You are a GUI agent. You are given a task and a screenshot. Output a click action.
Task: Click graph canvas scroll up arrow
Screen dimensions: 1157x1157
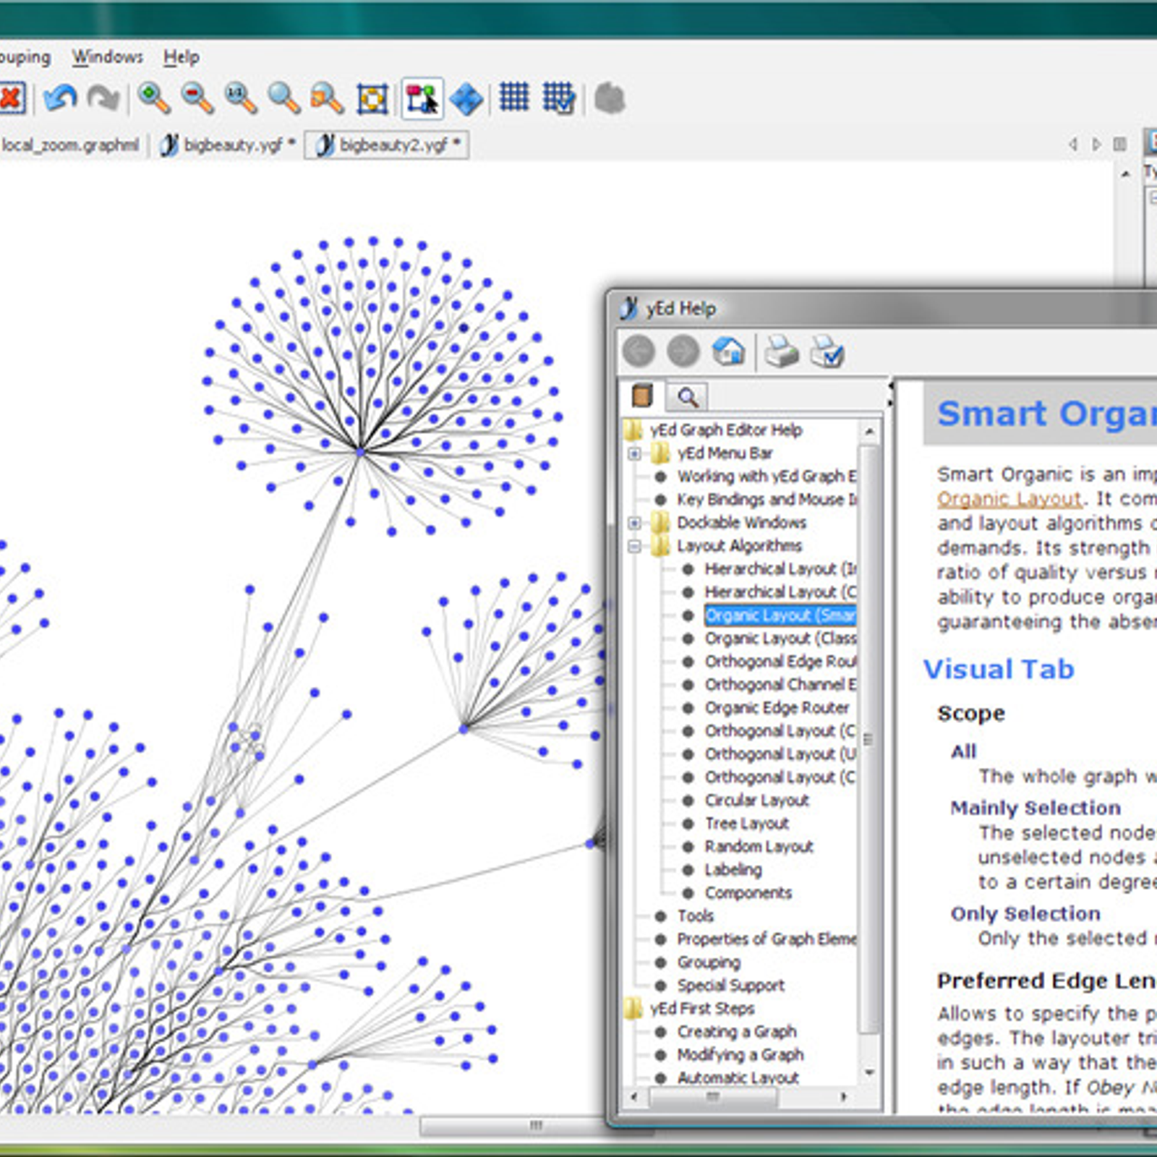point(1126,174)
